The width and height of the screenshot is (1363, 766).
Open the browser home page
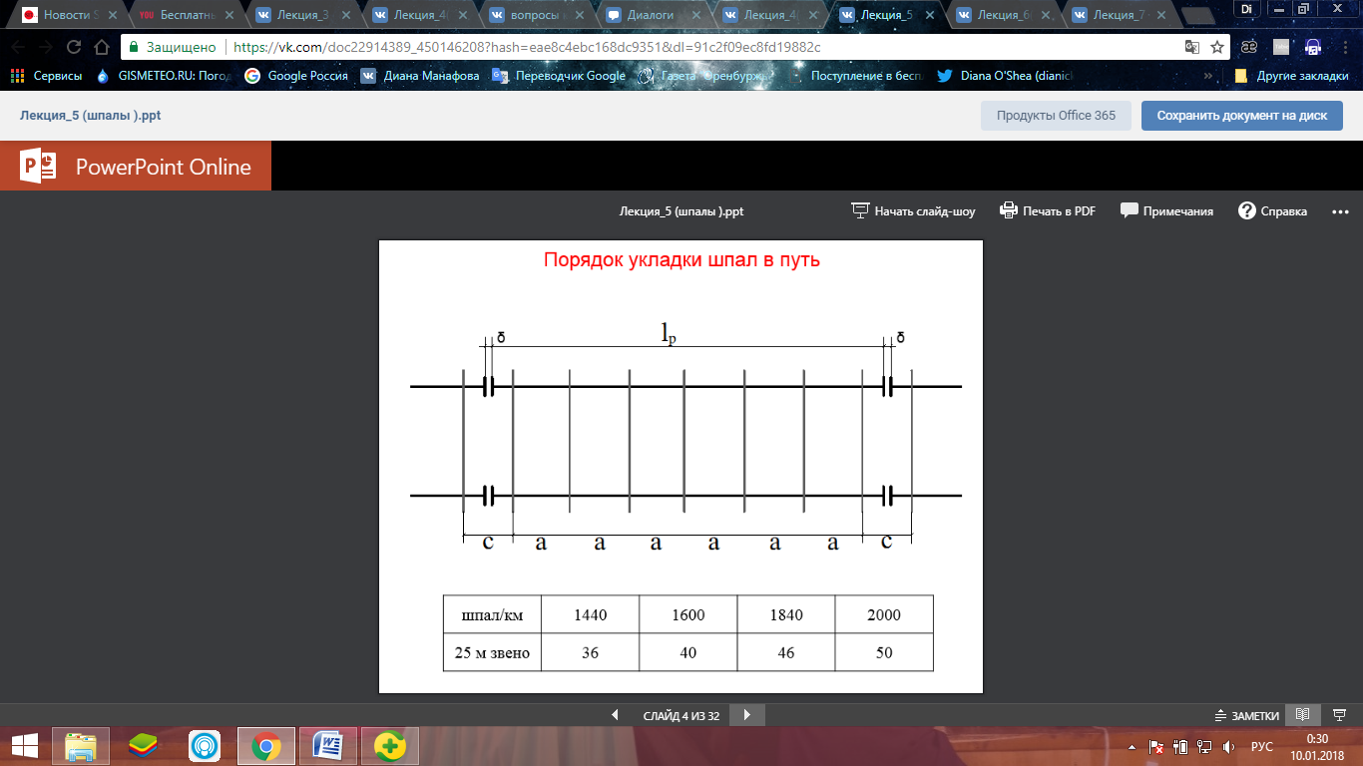(x=101, y=47)
